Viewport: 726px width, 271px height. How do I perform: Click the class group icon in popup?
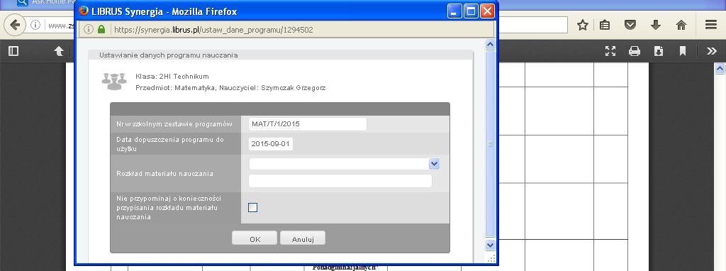click(x=114, y=82)
